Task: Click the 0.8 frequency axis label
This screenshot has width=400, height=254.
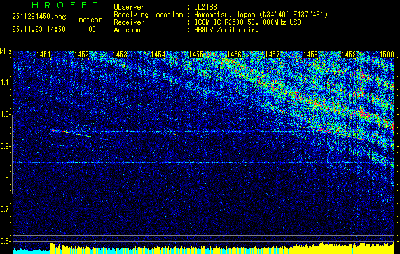Action: [6, 178]
